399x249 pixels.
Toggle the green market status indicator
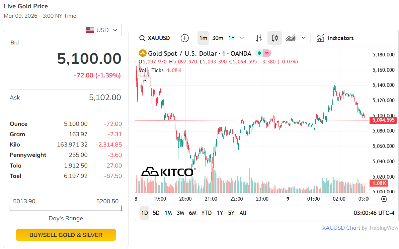(x=259, y=53)
